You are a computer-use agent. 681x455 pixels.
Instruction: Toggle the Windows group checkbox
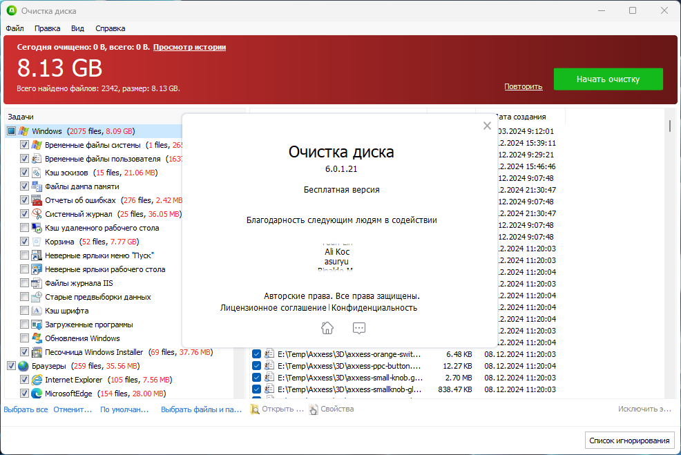[11, 131]
